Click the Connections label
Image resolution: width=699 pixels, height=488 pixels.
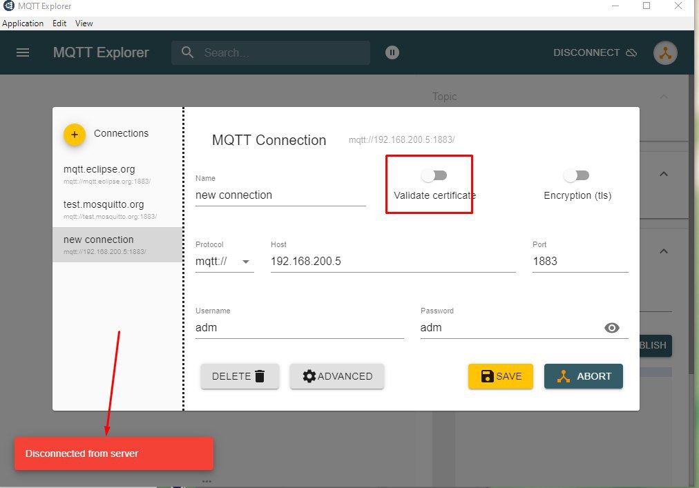pyautogui.click(x=121, y=133)
